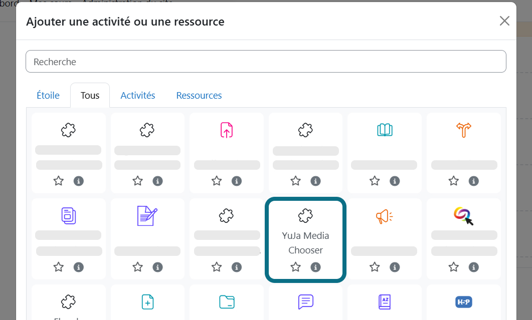Star the pink file-upload activity card
The image size is (532, 320).
click(217, 181)
